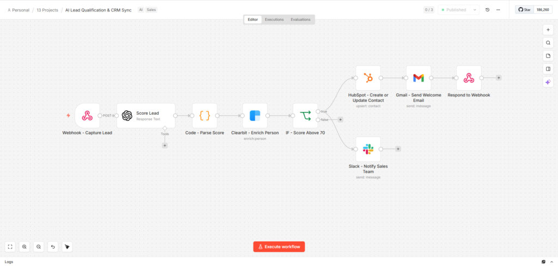The height and width of the screenshot is (266, 558).
Task: Expand the logs panel chevron
Action: (553, 262)
